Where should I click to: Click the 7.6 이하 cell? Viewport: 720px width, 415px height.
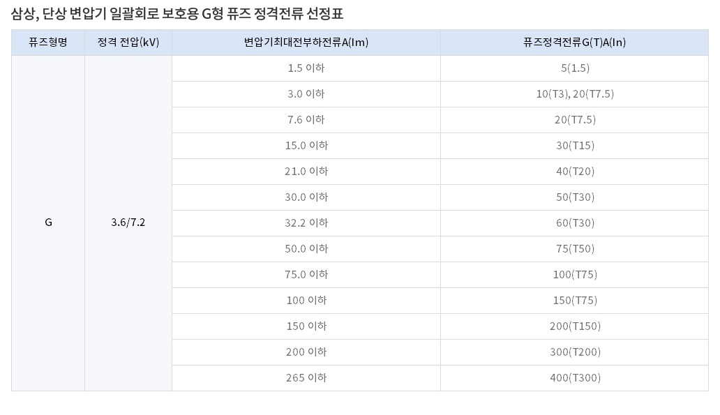pyautogui.click(x=306, y=119)
